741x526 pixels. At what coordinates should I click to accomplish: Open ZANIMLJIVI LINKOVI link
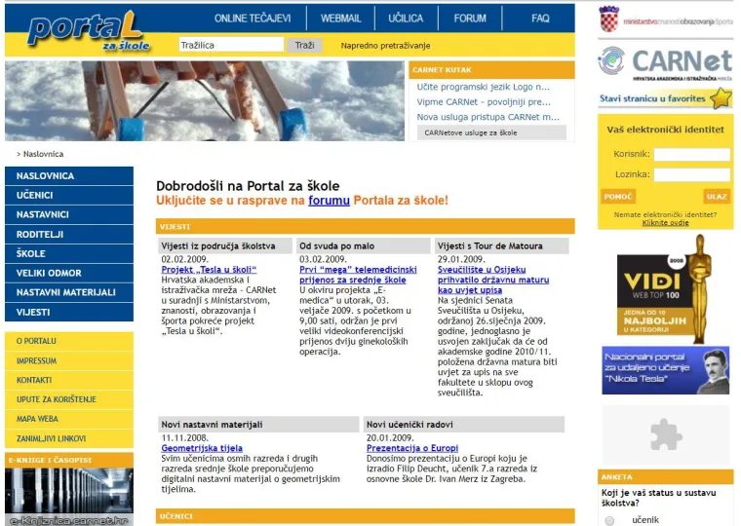tap(69, 438)
